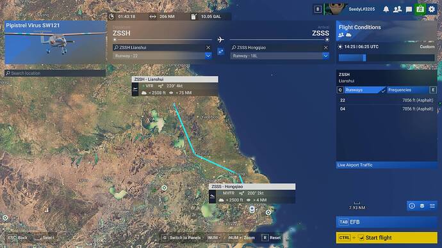Open the notifications bell icon
Viewport: 442px width, 248px height.
point(386,10)
